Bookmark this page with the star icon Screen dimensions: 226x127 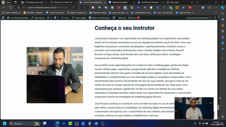[x=85, y=7]
